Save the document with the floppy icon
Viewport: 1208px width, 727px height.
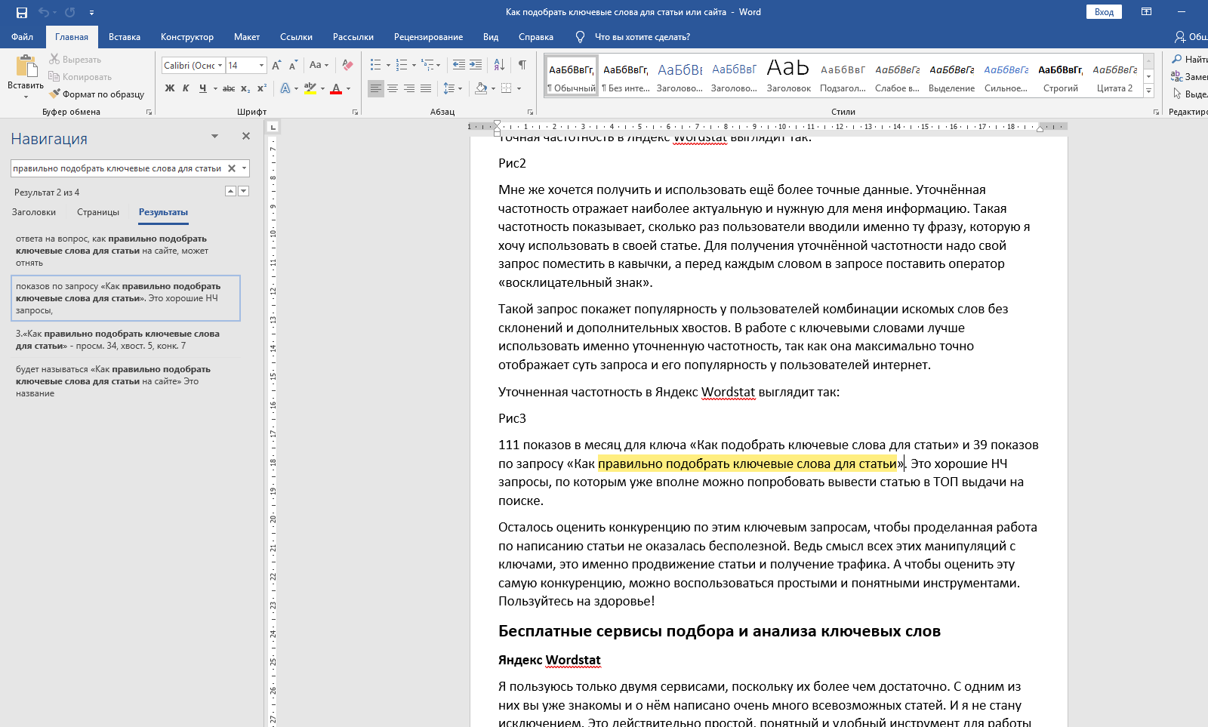(21, 12)
